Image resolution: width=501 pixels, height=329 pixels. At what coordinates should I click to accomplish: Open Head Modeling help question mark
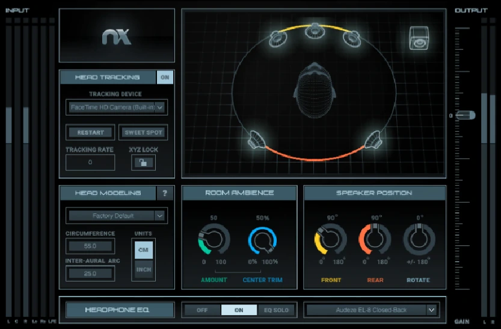coord(165,193)
